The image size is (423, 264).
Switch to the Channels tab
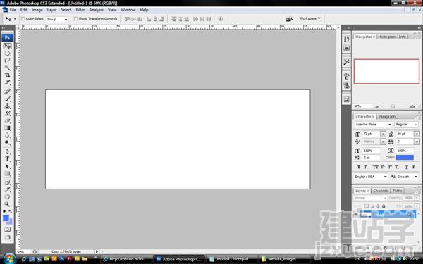click(381, 191)
